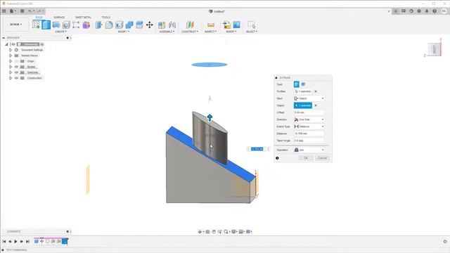Confirm the extrude with OK
The width and height of the screenshot is (450, 253).
(x=306, y=158)
